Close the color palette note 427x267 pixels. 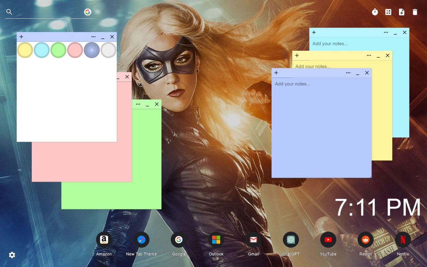point(112,37)
